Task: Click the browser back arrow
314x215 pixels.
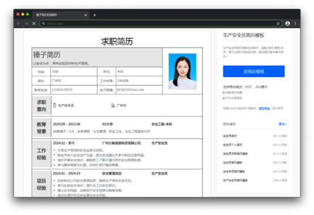Action: [19, 23]
